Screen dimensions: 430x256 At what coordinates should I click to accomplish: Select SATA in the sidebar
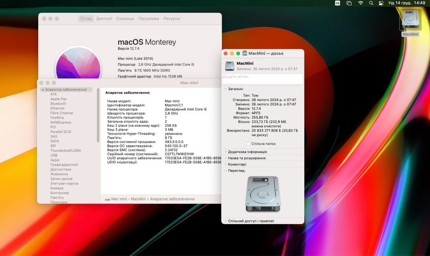coord(55,141)
